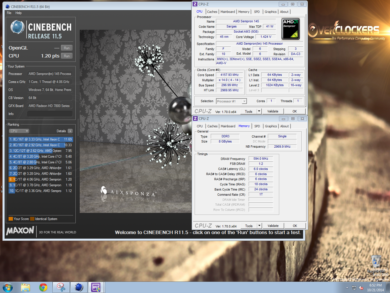Screen dimensions: 390x293
Task: Open the Help menu in Cinebench
Action: pyautogui.click(x=19, y=13)
